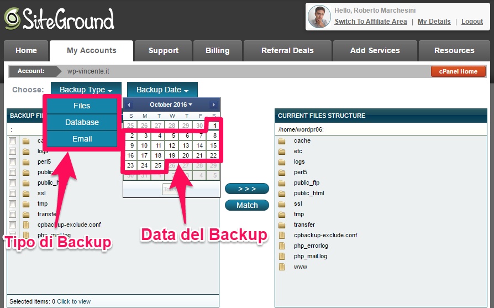Click public_html in current files structure
The width and height of the screenshot is (494, 308).
309,193
